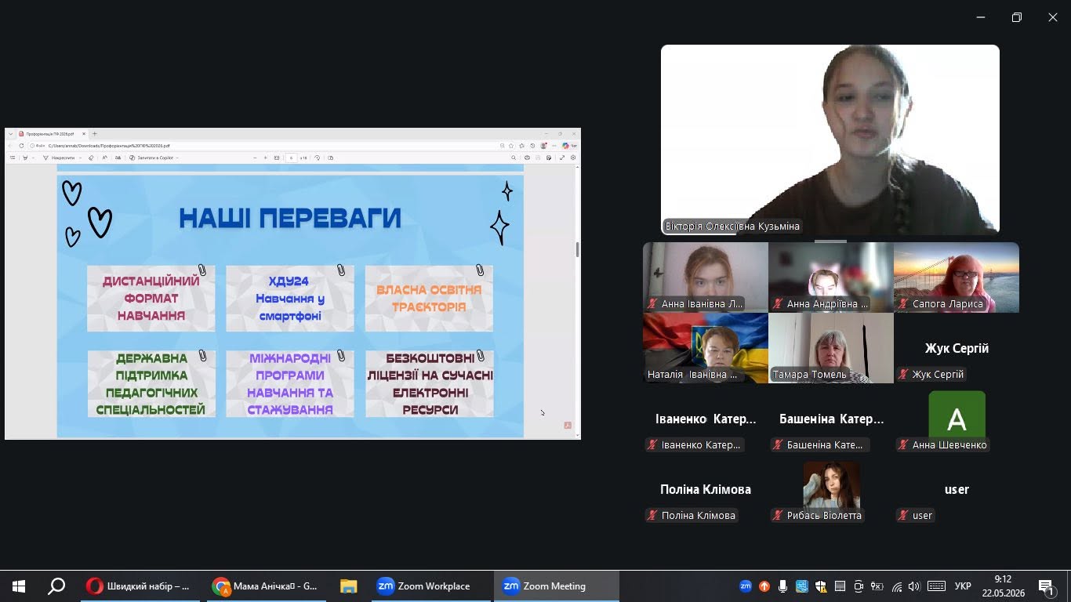Click the large Жук Сергій name tile
Screen dimensions: 1071x602
pos(957,348)
